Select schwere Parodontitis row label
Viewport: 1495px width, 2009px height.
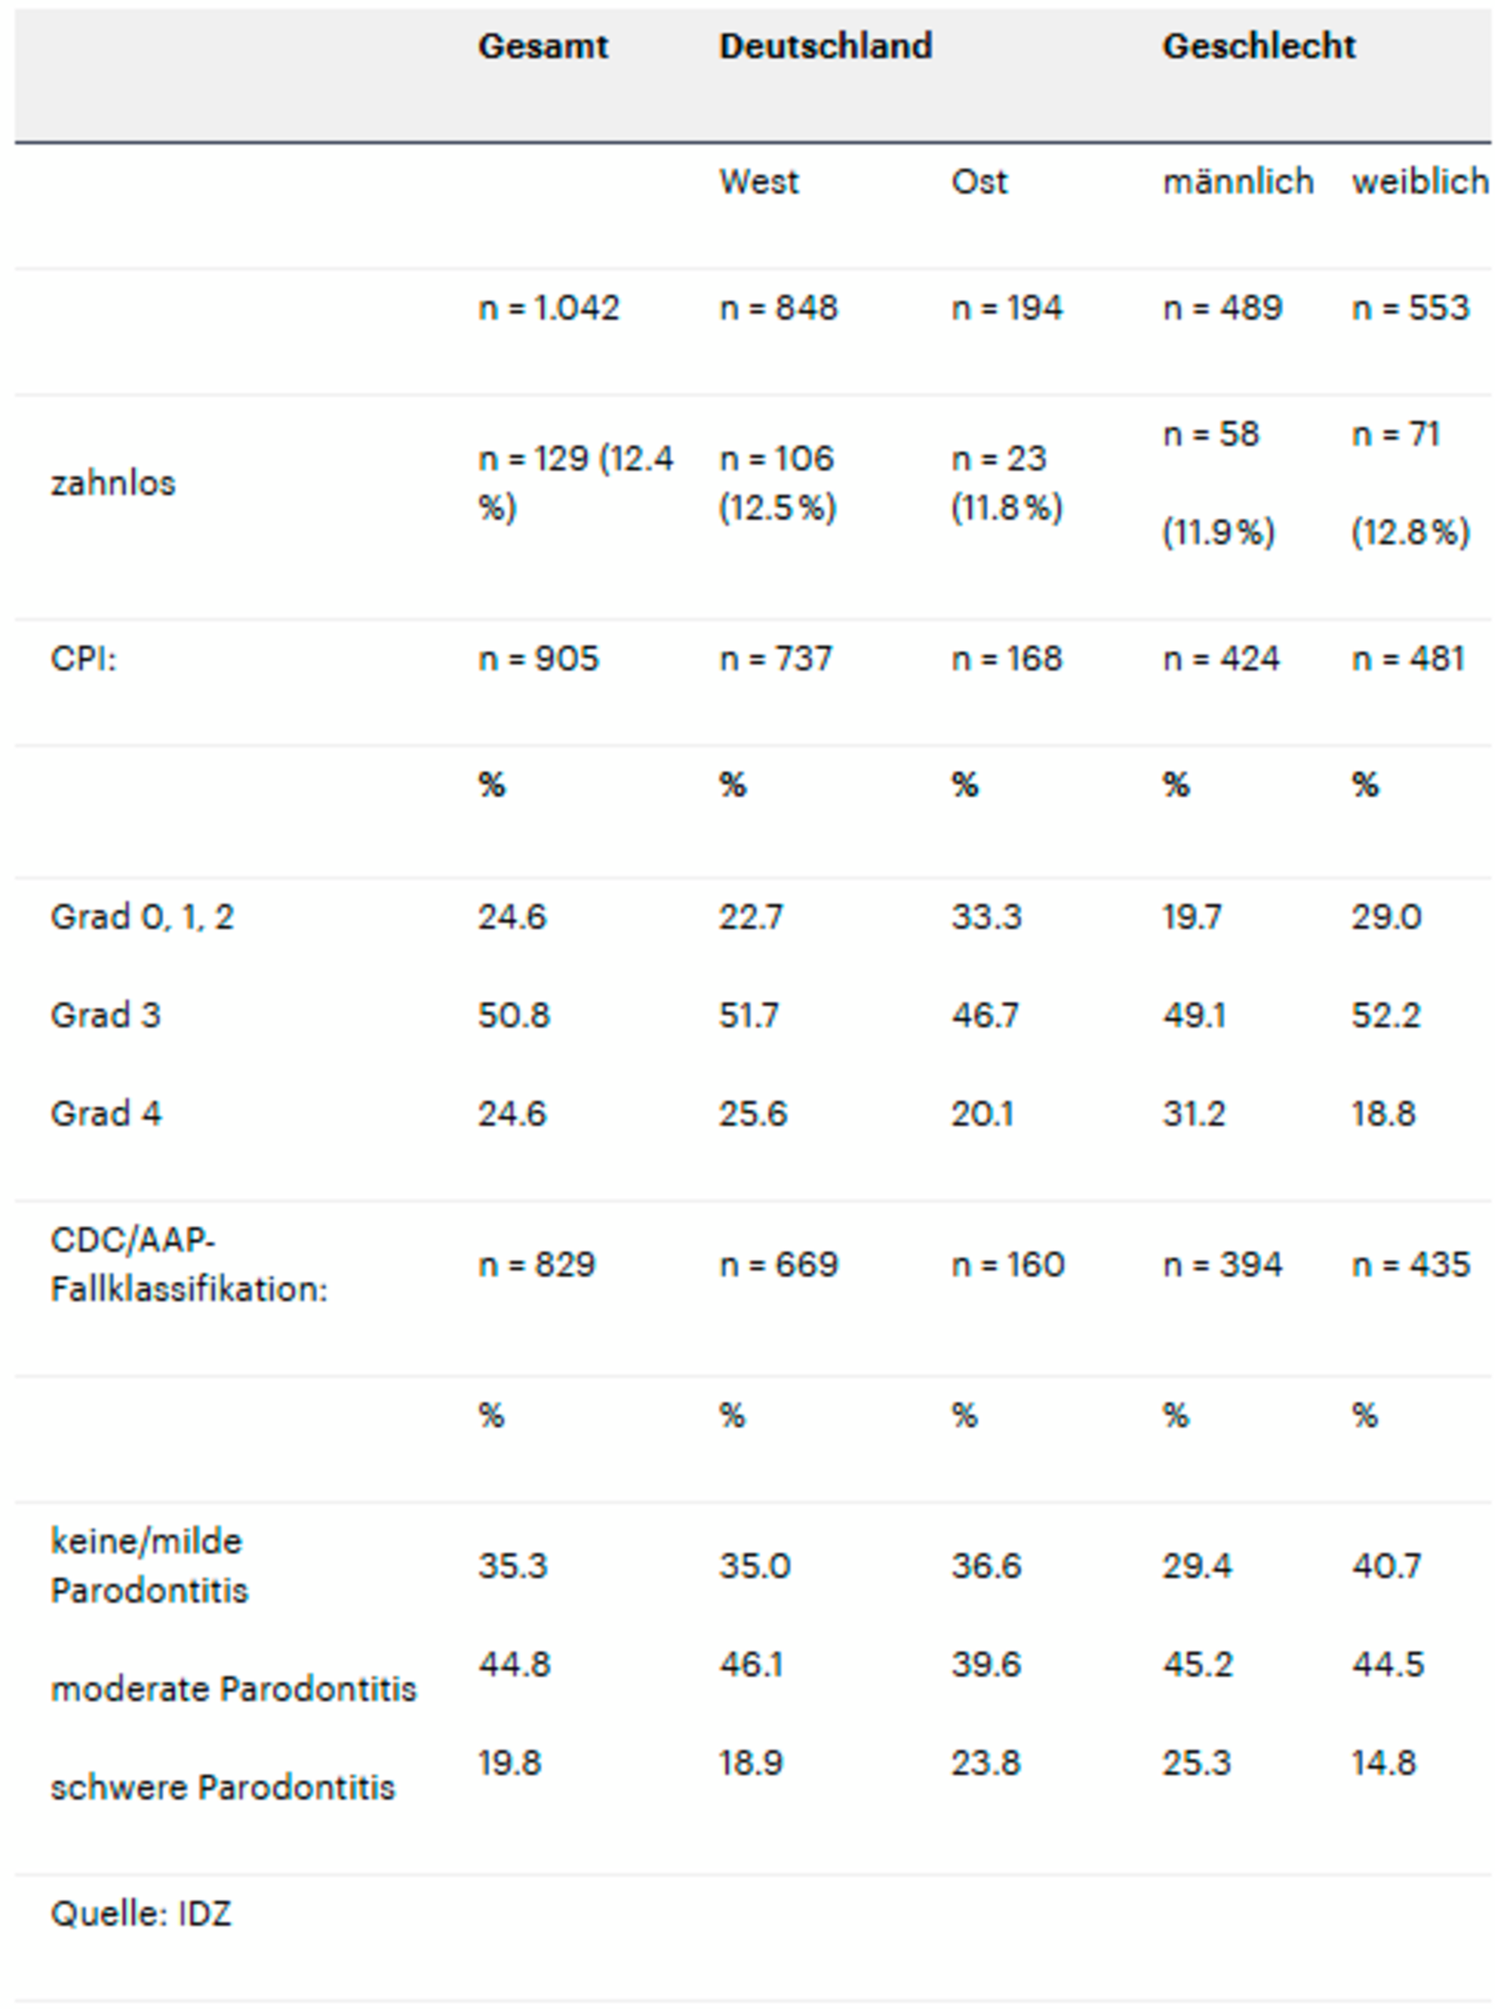pyautogui.click(x=223, y=1787)
